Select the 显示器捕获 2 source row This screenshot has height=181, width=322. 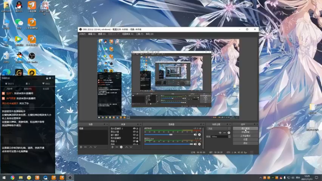click(x=124, y=128)
